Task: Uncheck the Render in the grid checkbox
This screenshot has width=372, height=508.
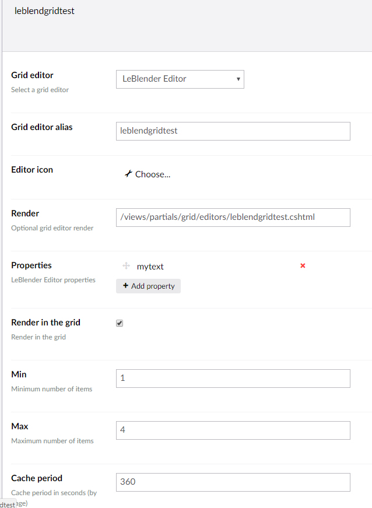Action: pyautogui.click(x=120, y=323)
